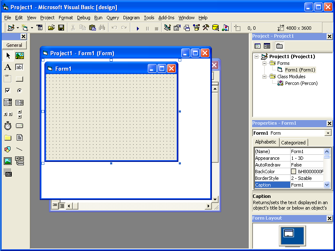Click Open Project toolbar icon
The width and height of the screenshot is (335, 251).
[x=51, y=28]
